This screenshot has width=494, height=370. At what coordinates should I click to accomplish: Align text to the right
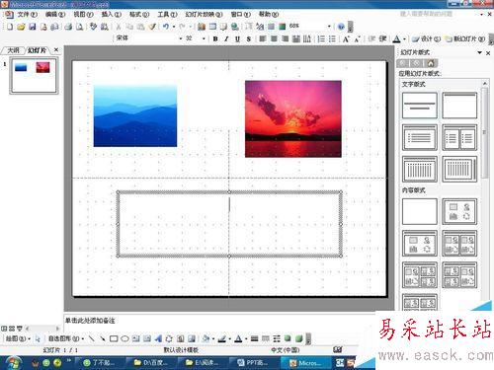285,38
